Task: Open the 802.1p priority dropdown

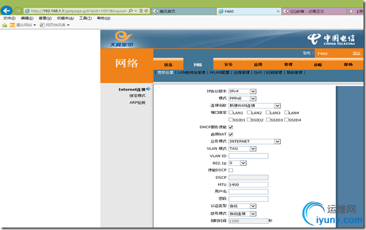Action: [237, 163]
